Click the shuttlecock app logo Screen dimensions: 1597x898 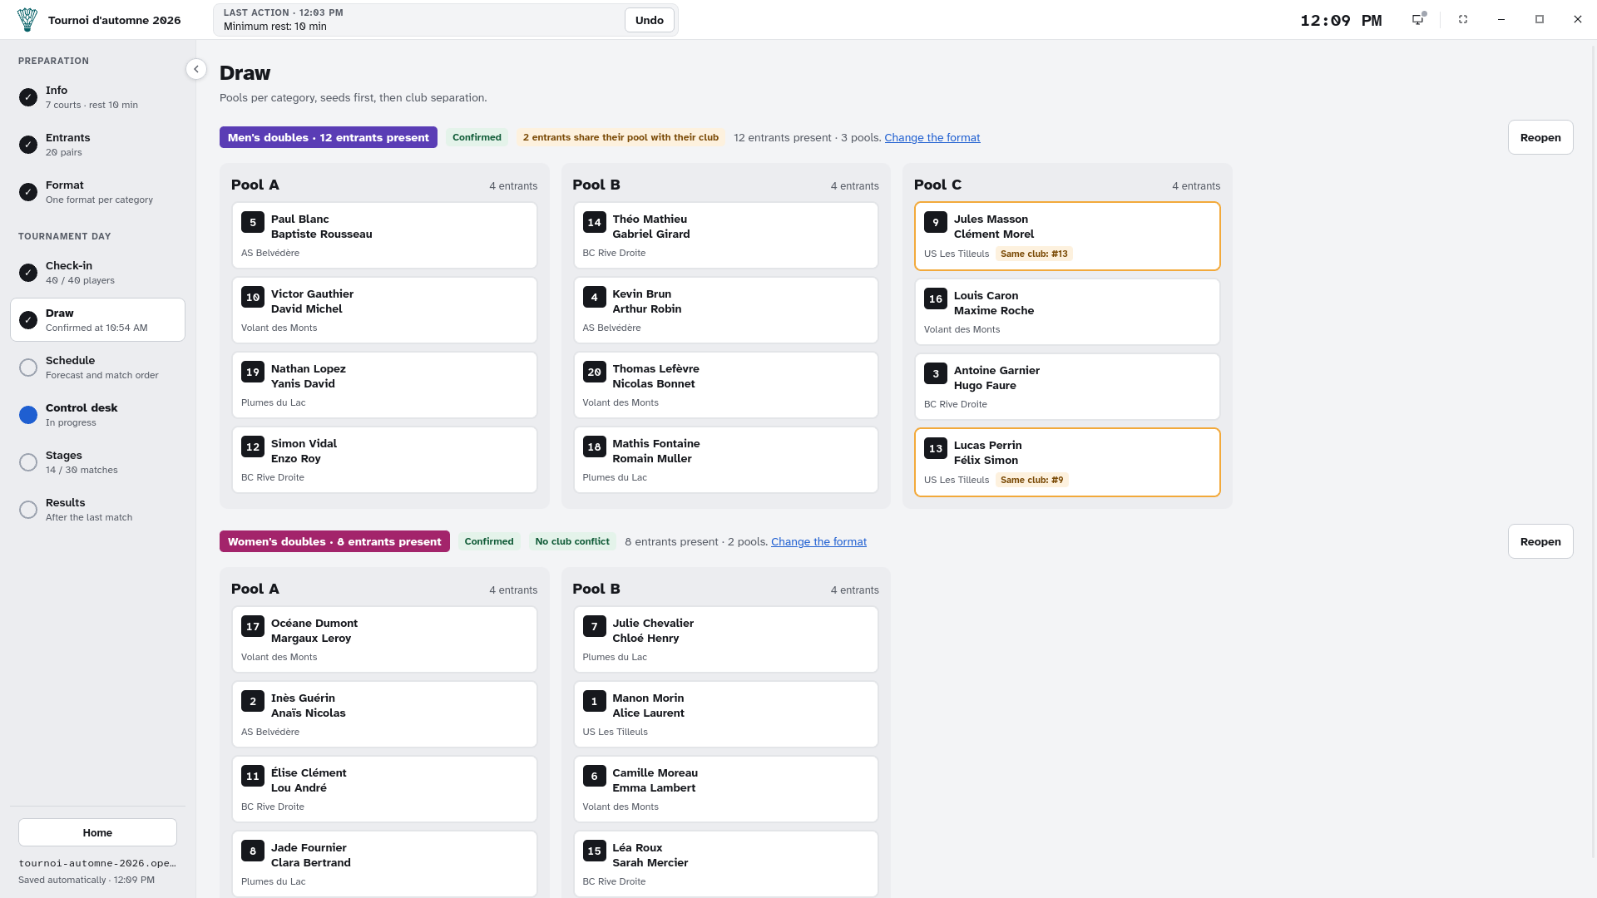tap(27, 20)
